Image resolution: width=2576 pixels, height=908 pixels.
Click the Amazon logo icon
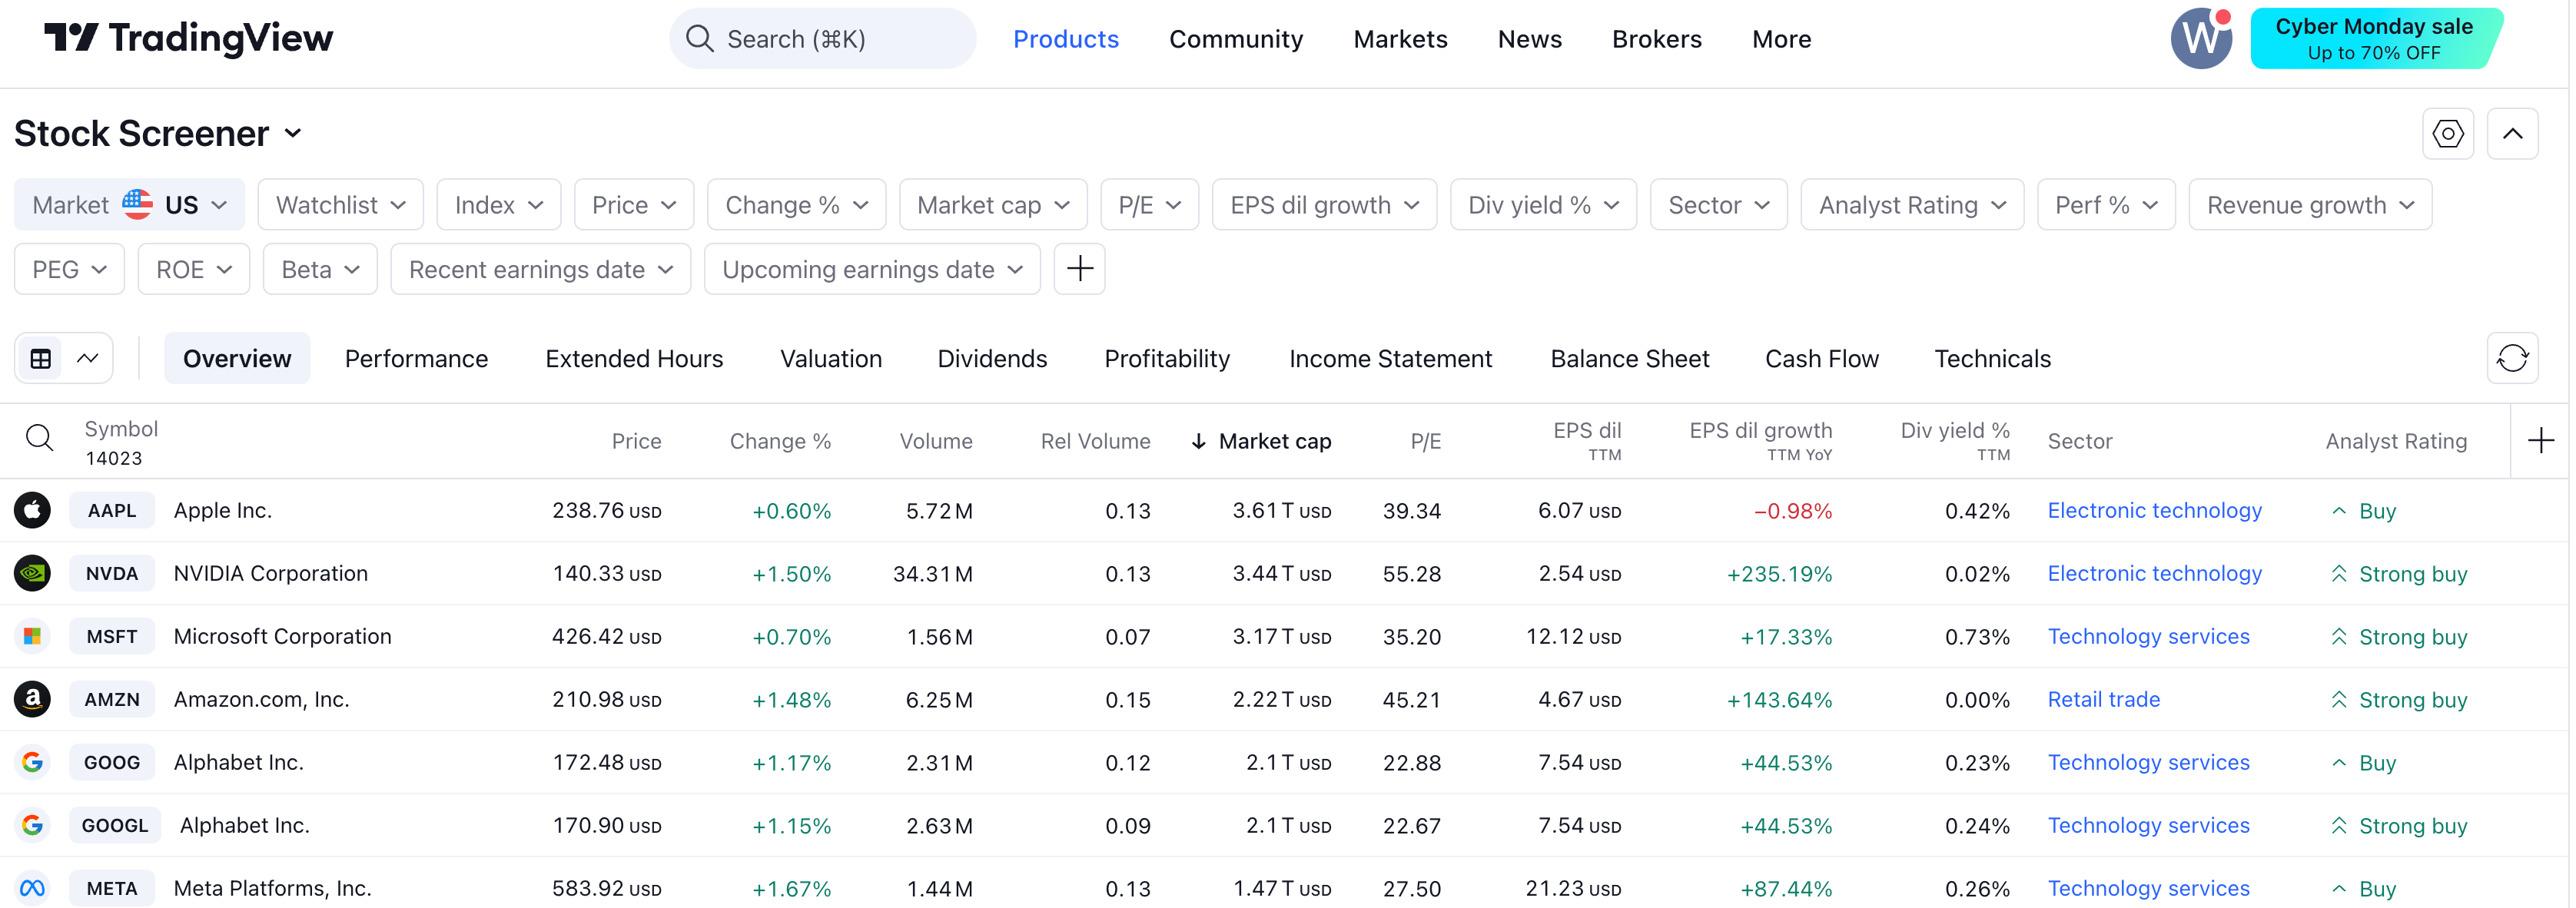(x=32, y=699)
